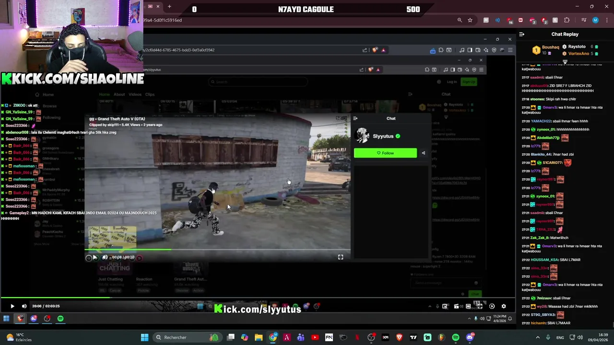Open the Windows 11 Start menu

[x=144, y=337]
